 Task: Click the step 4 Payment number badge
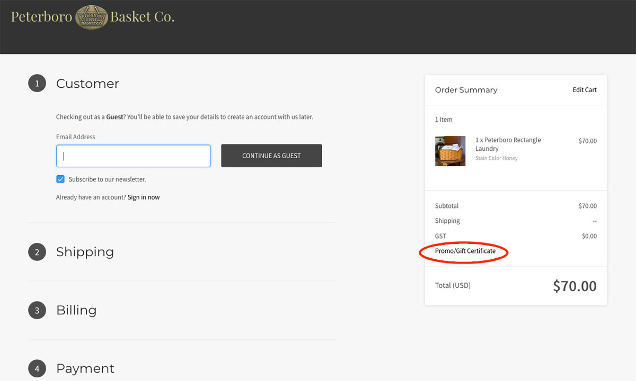[37, 368]
